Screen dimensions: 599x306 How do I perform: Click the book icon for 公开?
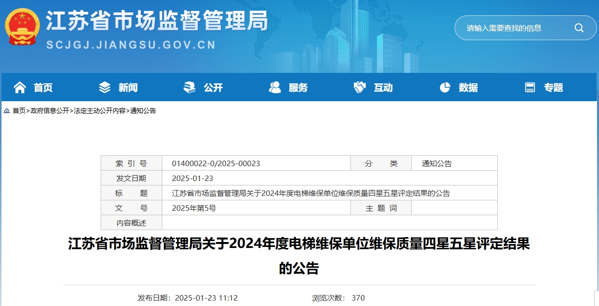190,88
